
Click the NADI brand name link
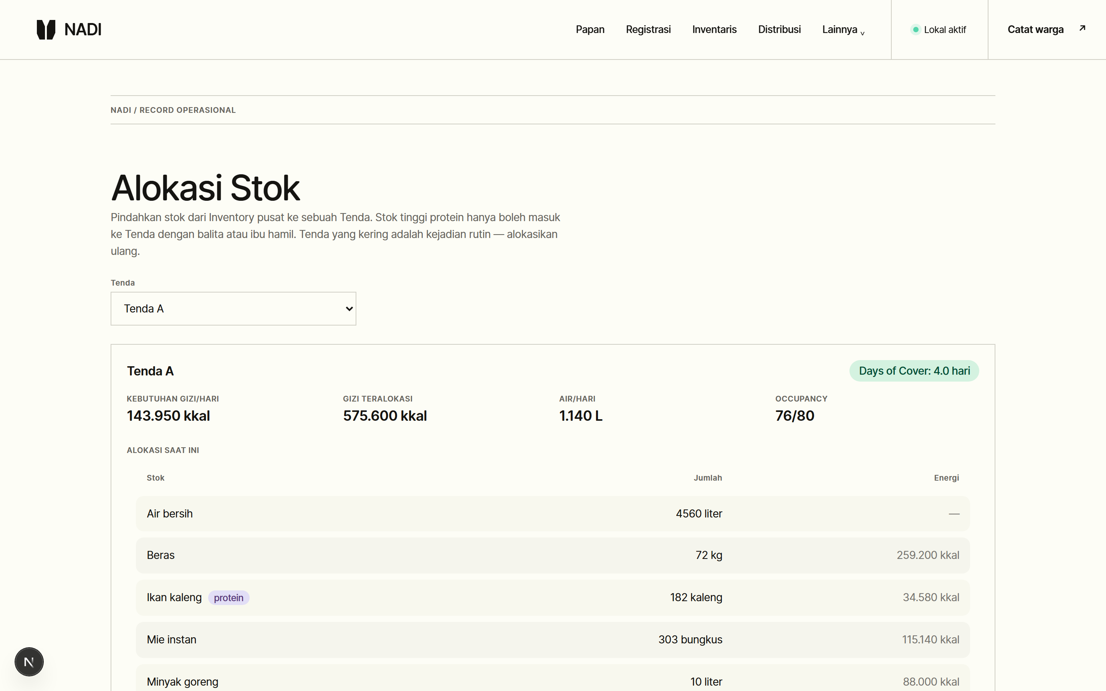click(83, 30)
